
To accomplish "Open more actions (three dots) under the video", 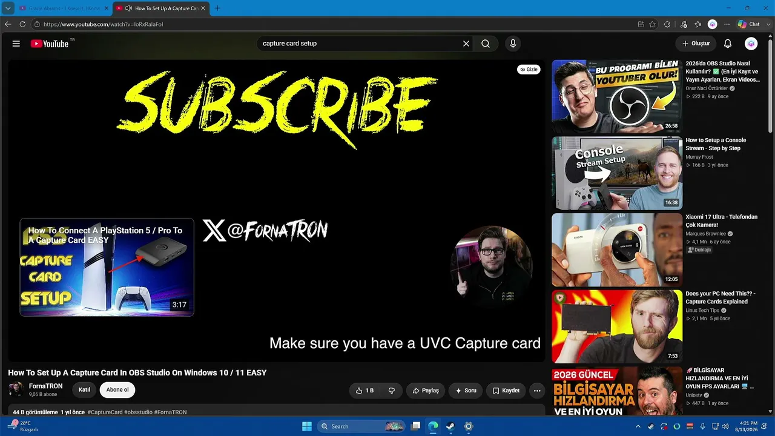I will point(537,391).
